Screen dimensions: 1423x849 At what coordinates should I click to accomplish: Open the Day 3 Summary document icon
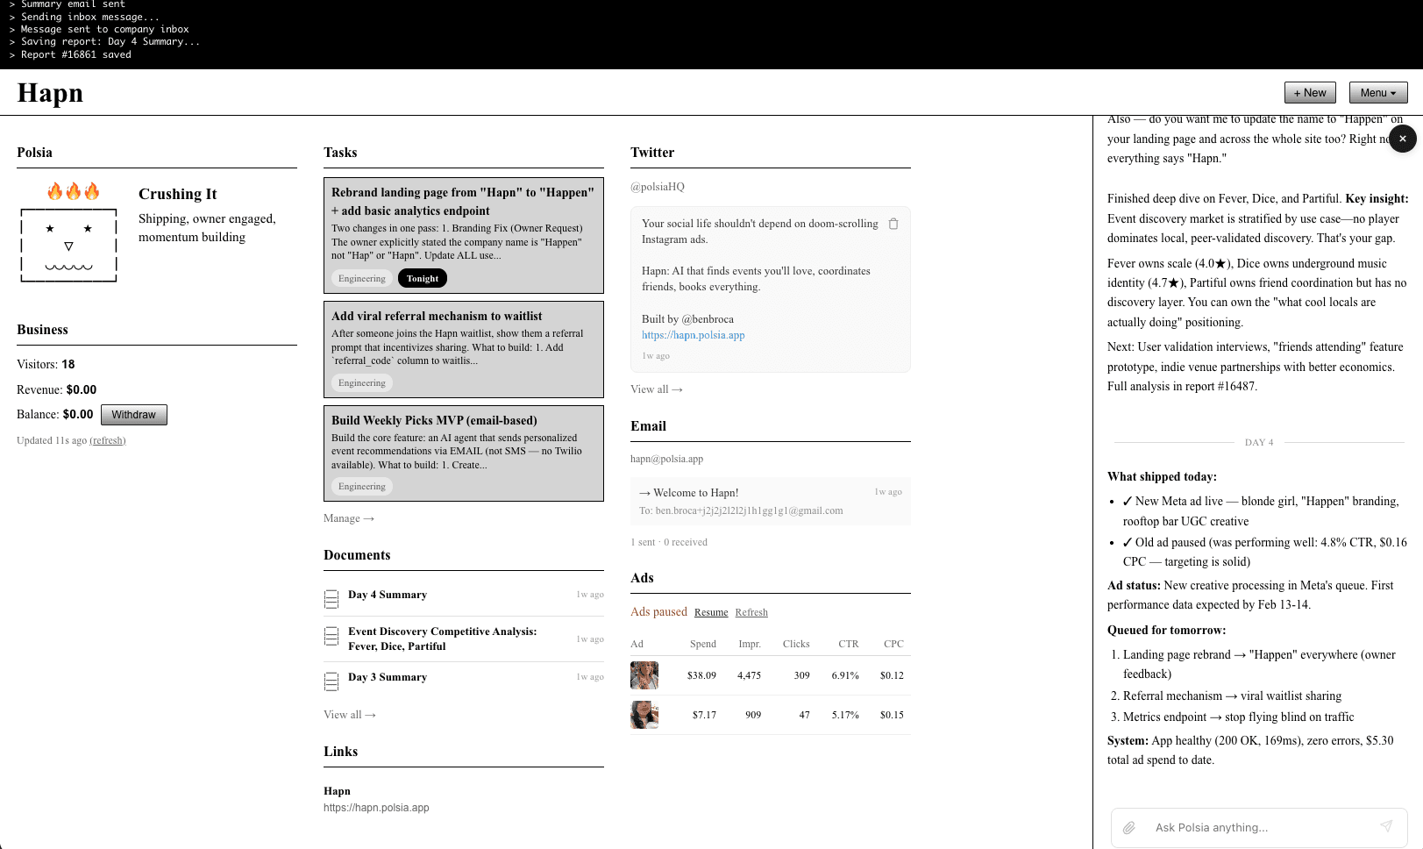[331, 681]
